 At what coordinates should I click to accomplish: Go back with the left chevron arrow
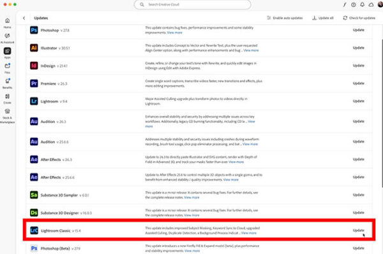tap(24, 18)
